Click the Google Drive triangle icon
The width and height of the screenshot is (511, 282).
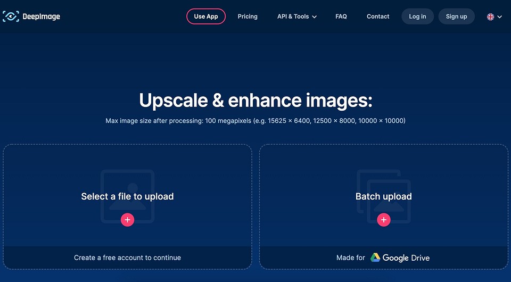click(375, 258)
